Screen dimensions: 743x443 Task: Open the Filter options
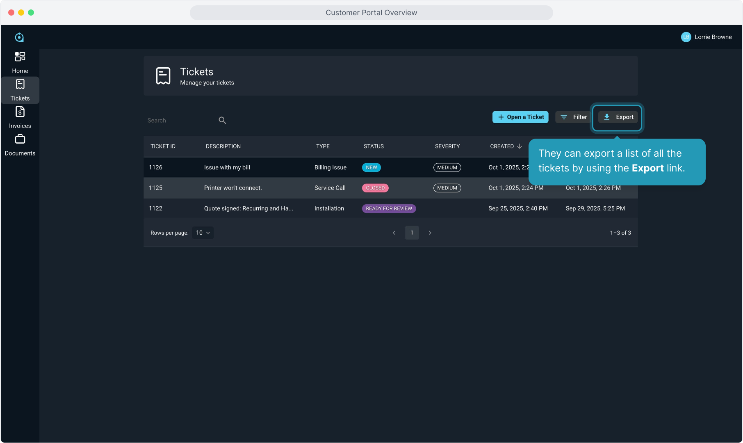(x=574, y=117)
